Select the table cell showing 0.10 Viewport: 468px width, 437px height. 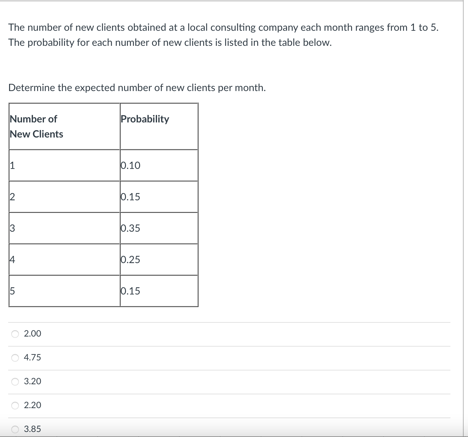coord(130,165)
